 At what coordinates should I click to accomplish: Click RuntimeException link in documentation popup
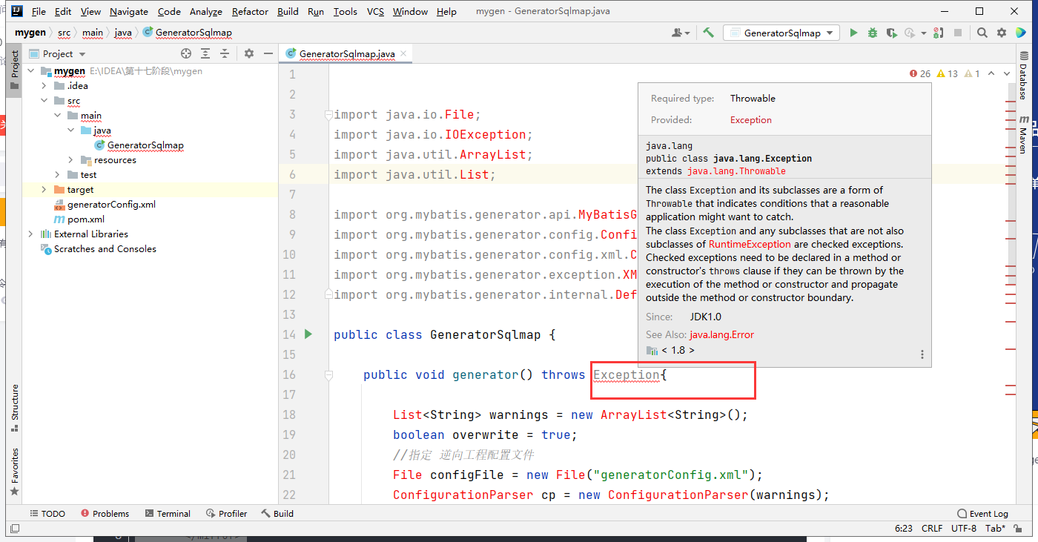coord(750,244)
